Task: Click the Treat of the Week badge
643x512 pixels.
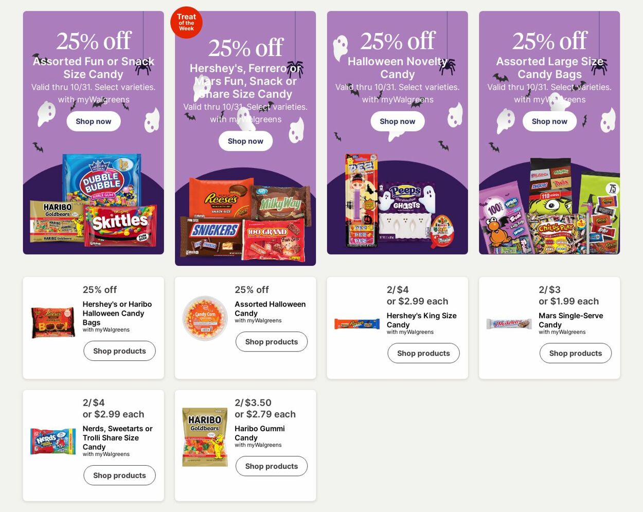Action: 186,23
